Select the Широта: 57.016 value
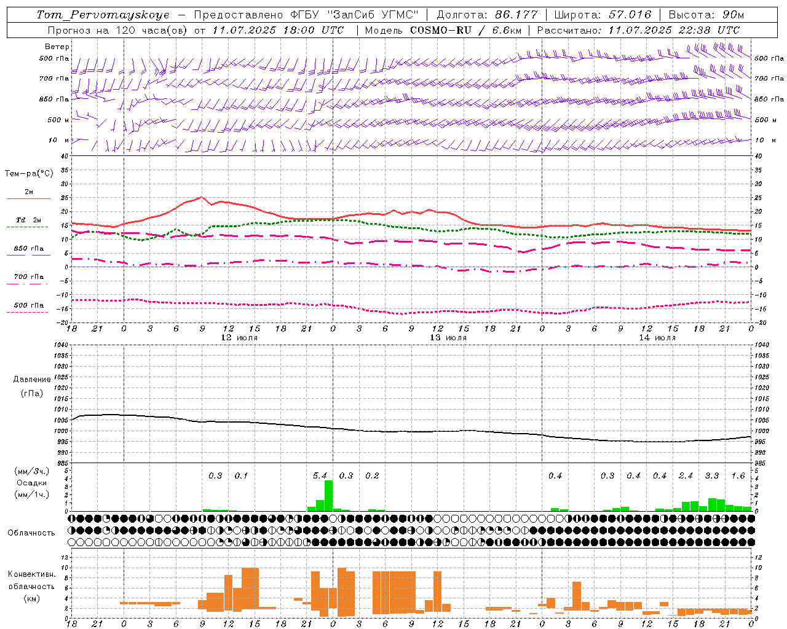 602,15
